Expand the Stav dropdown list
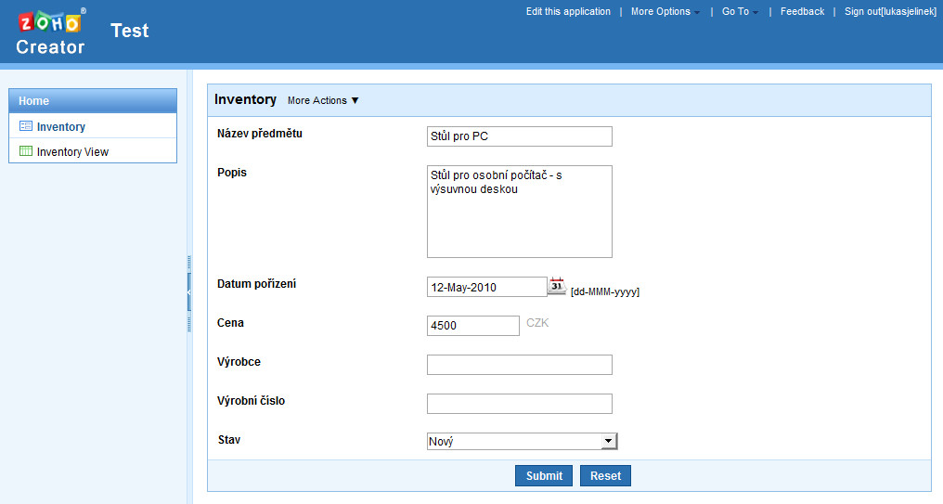Viewport: 943px width, 504px height. point(609,442)
